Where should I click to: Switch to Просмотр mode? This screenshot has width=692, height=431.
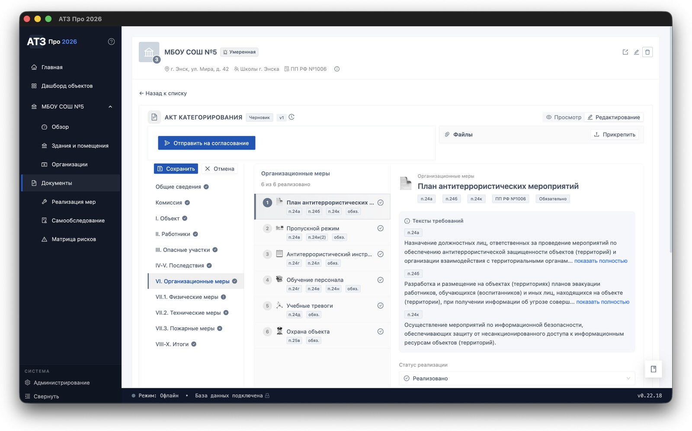(564, 117)
